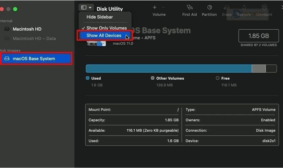Click the 1.85 GB capacity box
The width and height of the screenshot is (283, 168).
[x=258, y=36]
